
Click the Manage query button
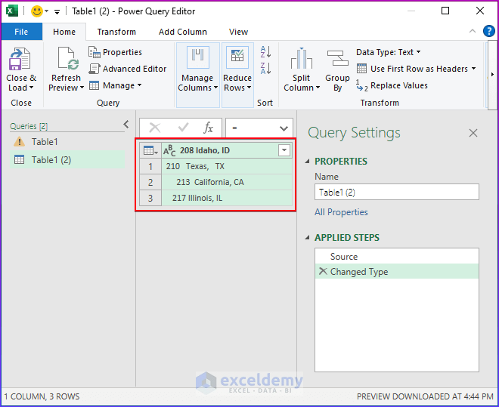[115, 85]
